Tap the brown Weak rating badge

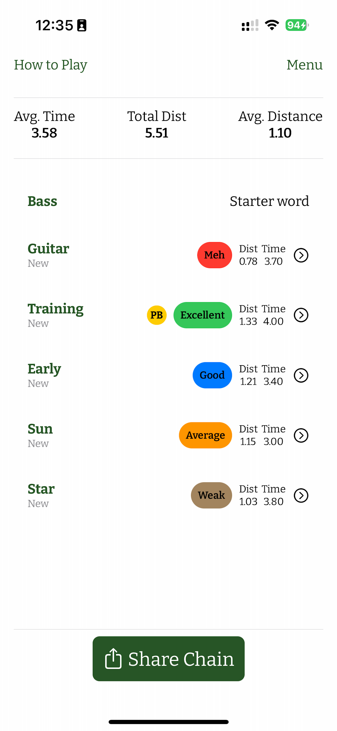[x=211, y=495]
